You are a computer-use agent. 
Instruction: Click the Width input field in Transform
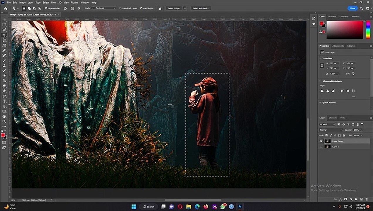point(334,63)
